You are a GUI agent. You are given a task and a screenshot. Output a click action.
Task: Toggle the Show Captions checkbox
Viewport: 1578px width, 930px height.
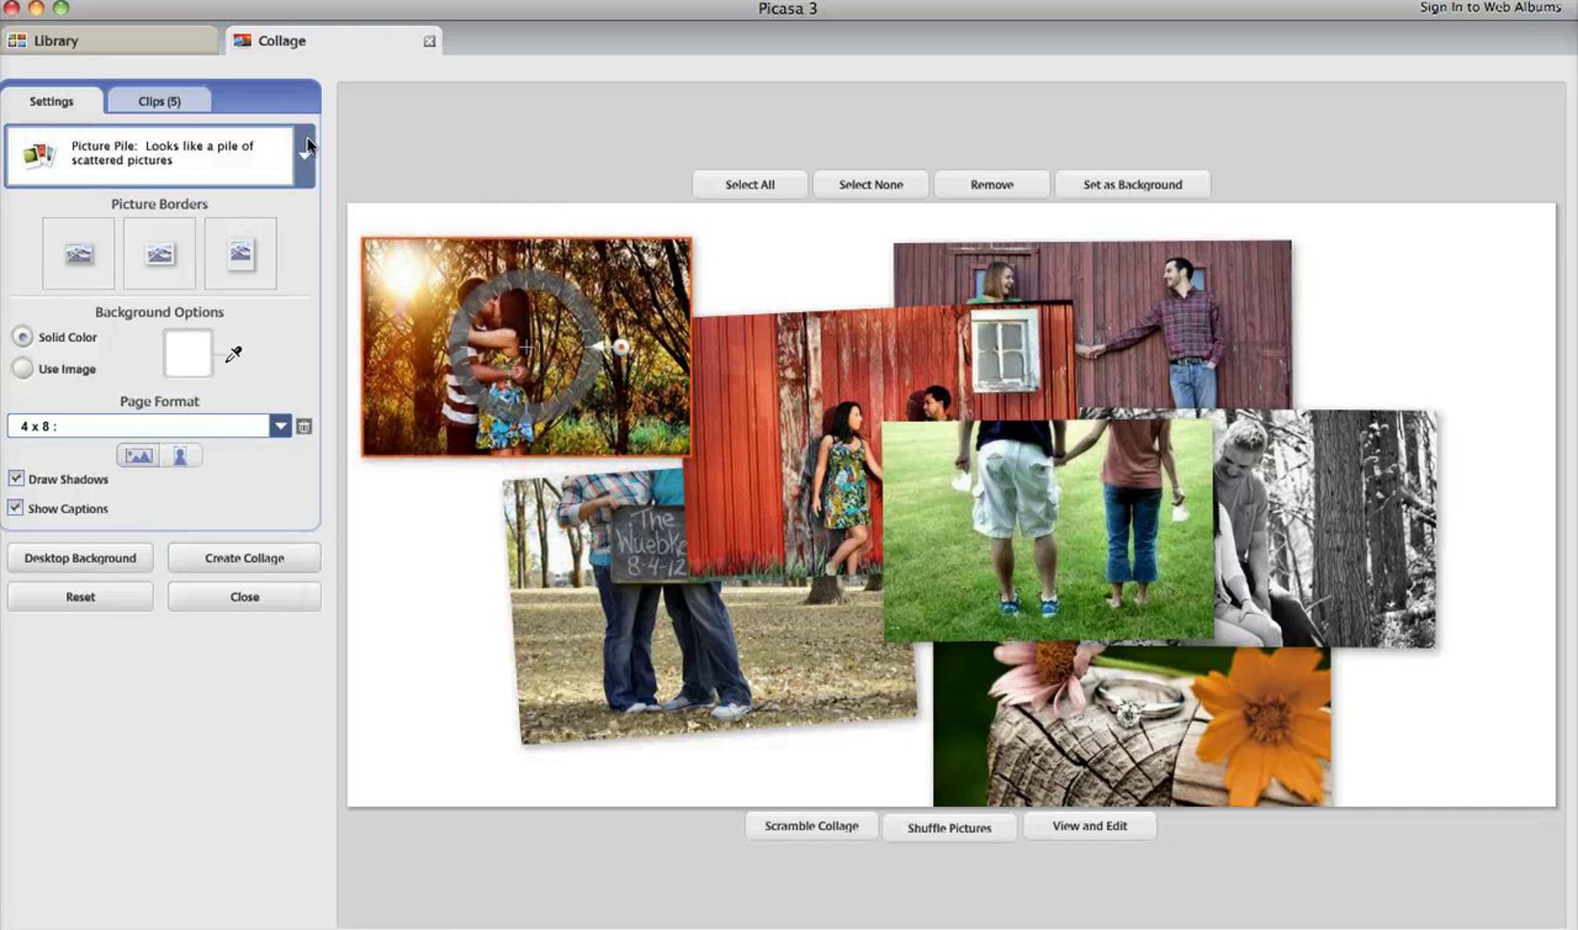pos(16,507)
